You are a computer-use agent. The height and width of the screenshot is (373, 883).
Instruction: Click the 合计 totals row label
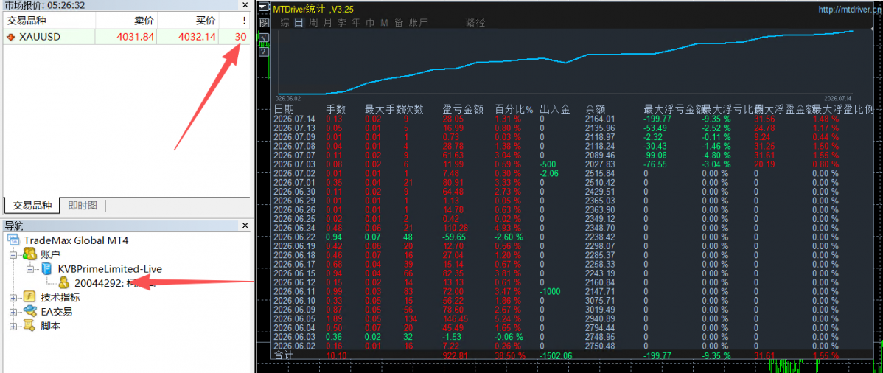(283, 355)
